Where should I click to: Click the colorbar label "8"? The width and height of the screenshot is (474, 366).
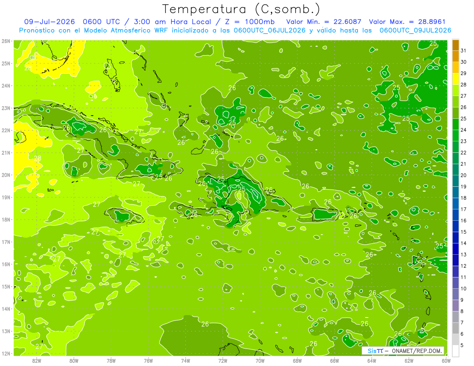(463, 311)
